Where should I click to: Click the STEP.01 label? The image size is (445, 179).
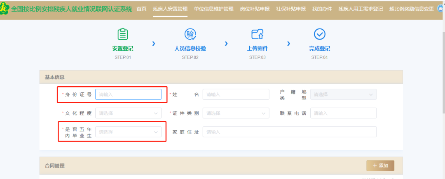(123, 57)
